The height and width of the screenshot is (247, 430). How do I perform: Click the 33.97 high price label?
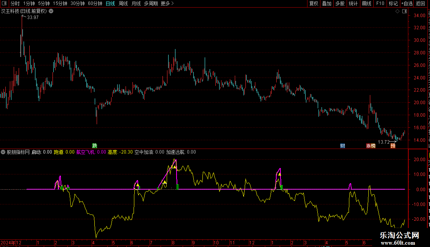(x=33, y=17)
